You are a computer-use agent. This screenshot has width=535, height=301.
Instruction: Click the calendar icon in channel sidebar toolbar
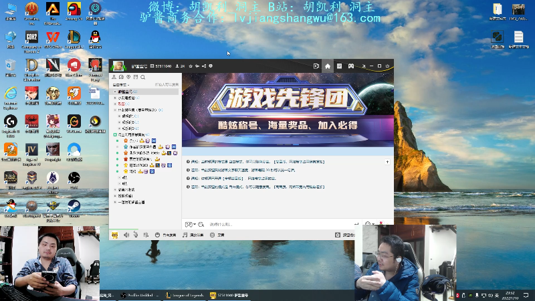[136, 77]
